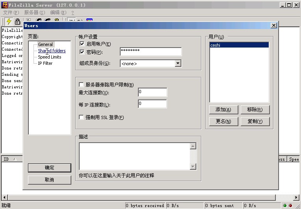Click the 就绪 status text
Viewport: 301px width, 209px height.
coord(6,205)
